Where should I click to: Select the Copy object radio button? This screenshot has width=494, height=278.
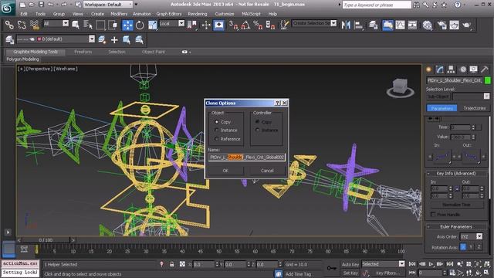tap(216, 122)
